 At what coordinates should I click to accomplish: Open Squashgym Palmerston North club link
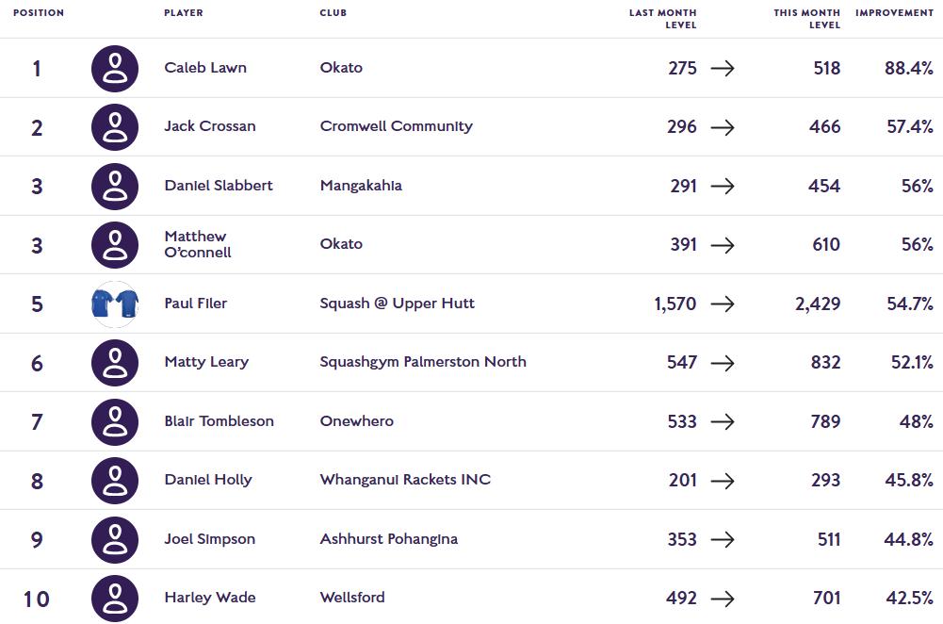click(x=423, y=362)
